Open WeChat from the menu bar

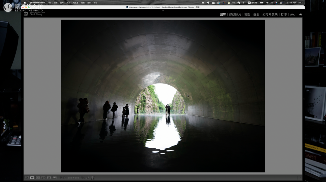pyautogui.click(x=239, y=3)
